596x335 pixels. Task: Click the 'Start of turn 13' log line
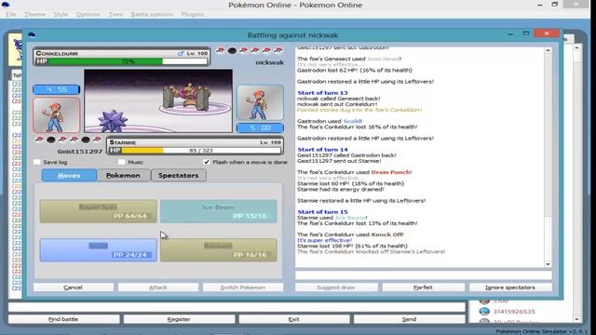click(322, 93)
